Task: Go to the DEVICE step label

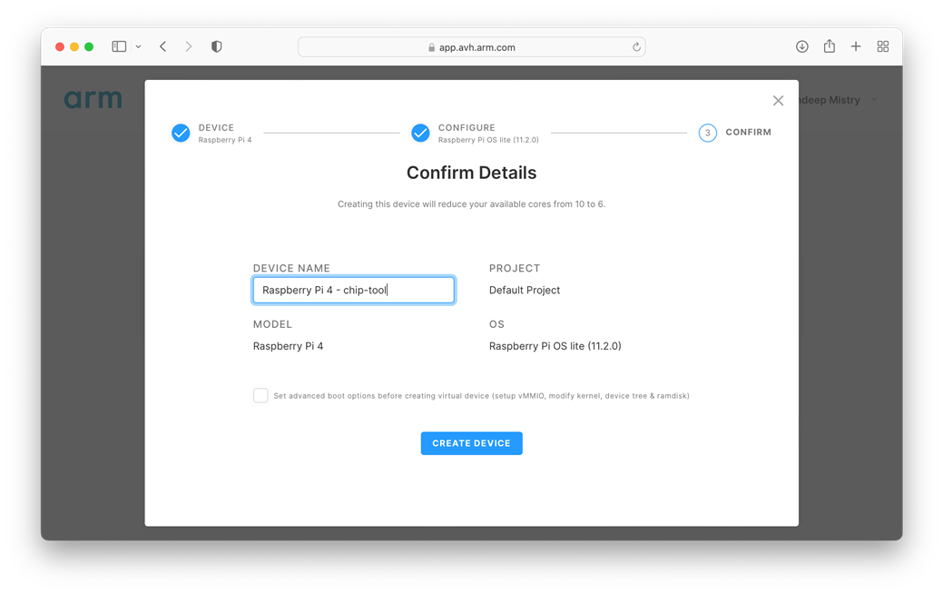Action: click(x=216, y=127)
